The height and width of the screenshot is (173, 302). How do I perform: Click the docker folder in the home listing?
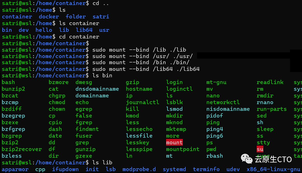[x=49, y=17]
